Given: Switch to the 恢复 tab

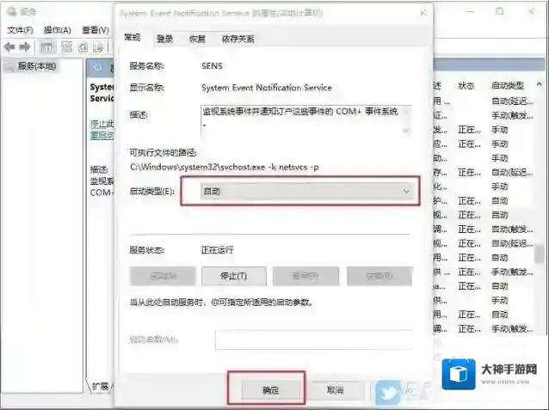Looking at the screenshot, I should [197, 39].
